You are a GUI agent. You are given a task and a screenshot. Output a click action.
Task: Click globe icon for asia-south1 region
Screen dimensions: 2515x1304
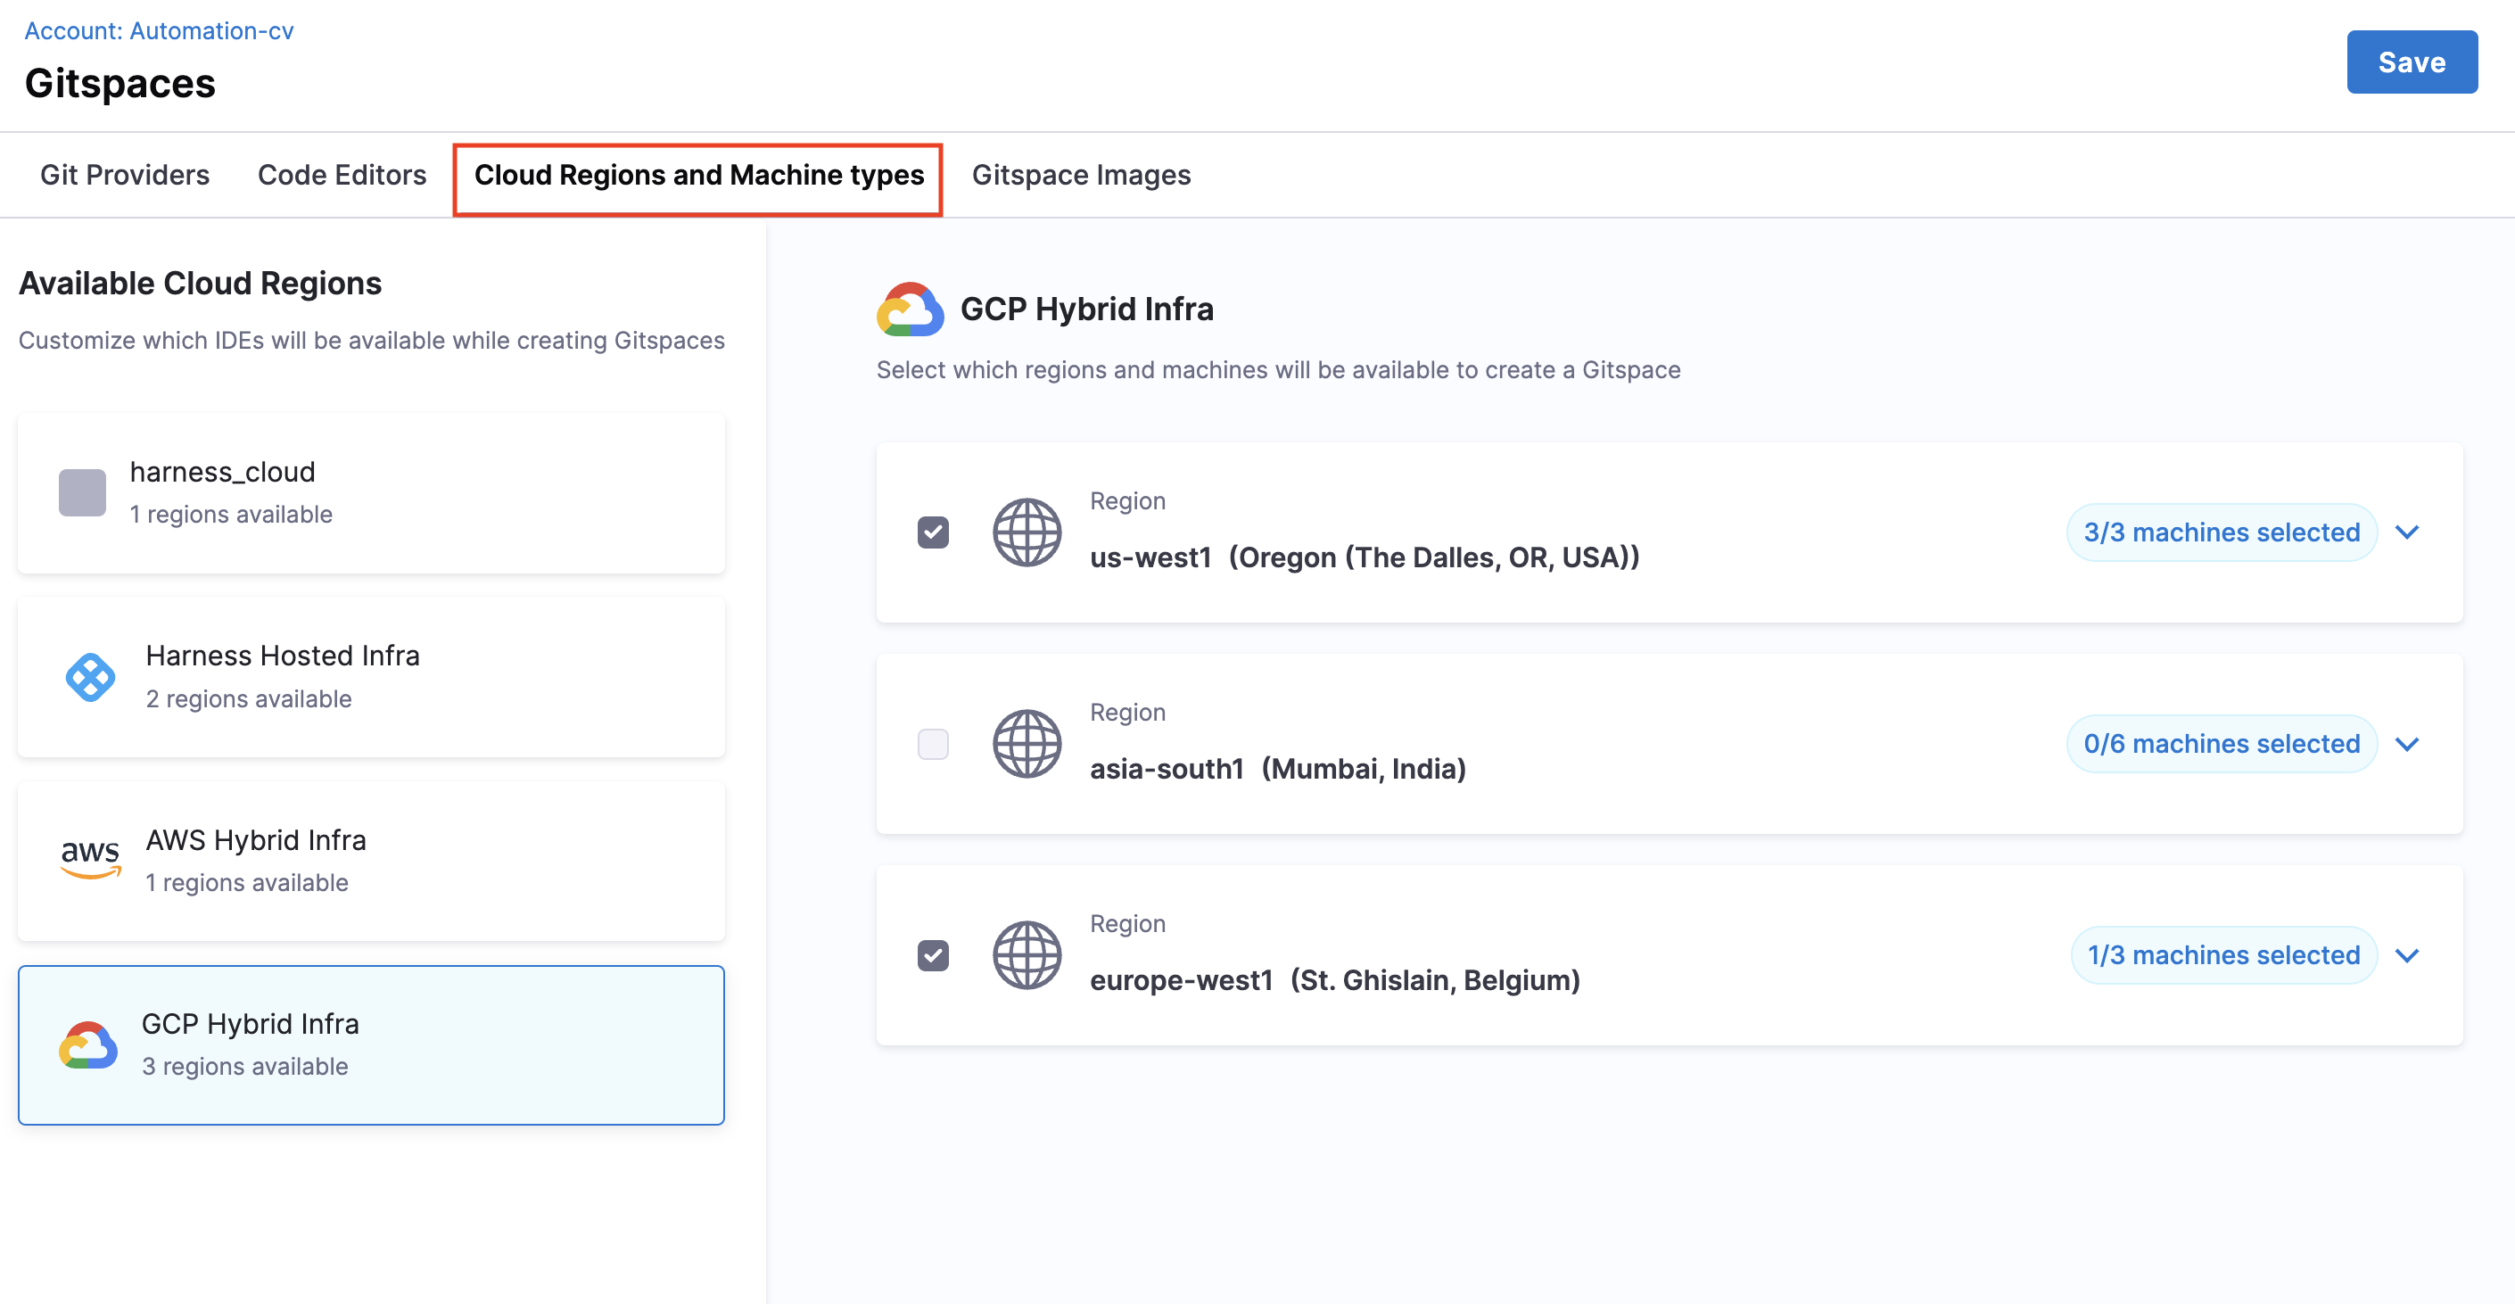(1027, 744)
